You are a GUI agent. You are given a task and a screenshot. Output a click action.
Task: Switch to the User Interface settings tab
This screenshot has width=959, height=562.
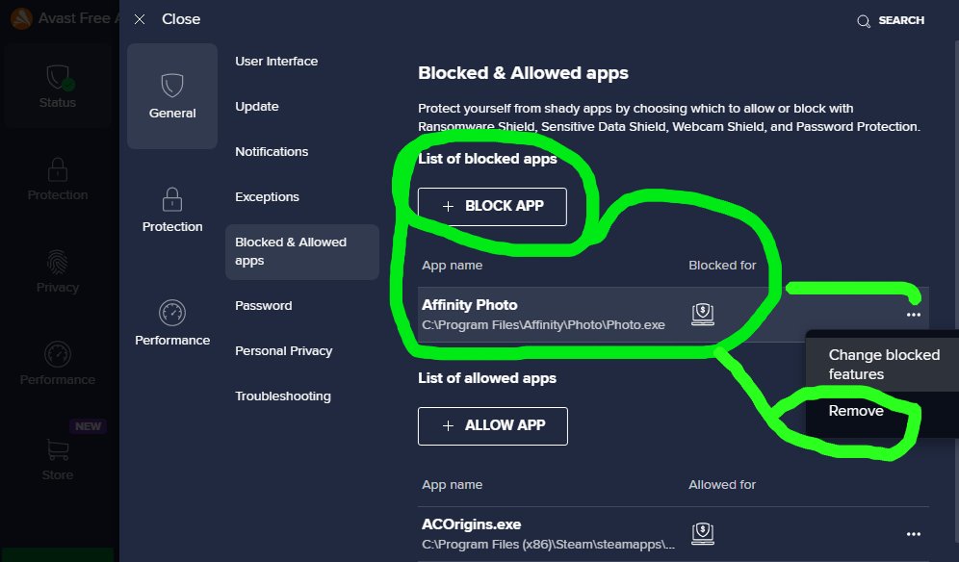click(276, 62)
